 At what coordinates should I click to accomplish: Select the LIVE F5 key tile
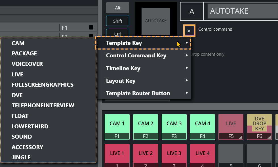pos(231,127)
